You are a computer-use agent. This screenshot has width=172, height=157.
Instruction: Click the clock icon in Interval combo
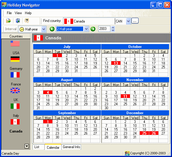(22, 29)
